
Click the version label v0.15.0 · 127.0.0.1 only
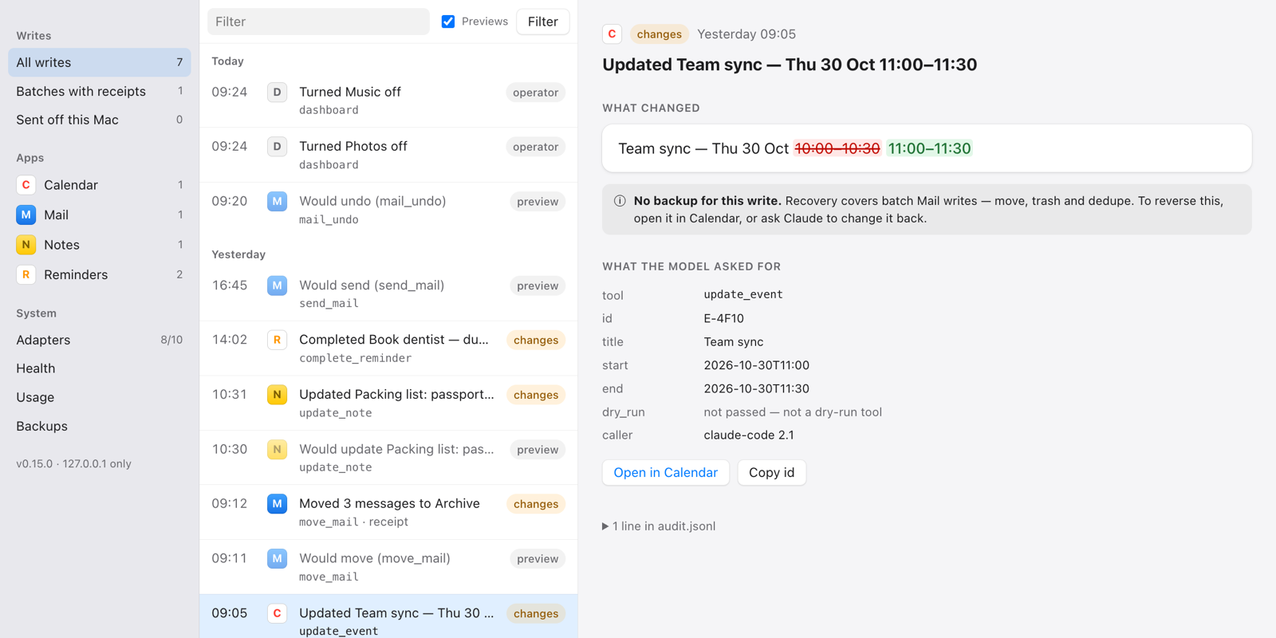point(73,463)
